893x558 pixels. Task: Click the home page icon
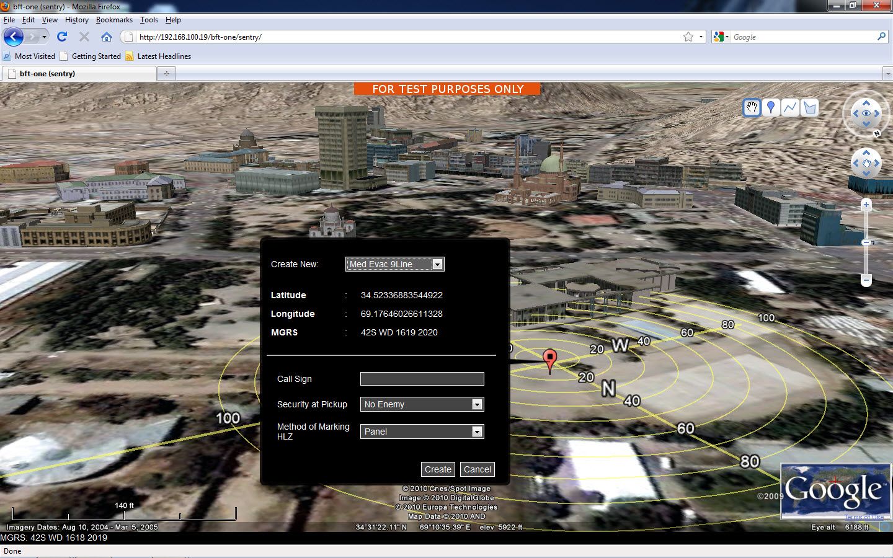click(107, 37)
